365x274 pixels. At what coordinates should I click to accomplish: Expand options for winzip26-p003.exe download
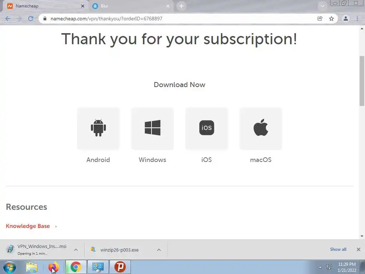pyautogui.click(x=159, y=250)
